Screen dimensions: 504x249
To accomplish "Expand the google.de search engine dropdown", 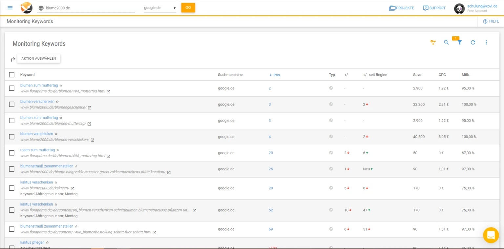I will tap(160, 8).
